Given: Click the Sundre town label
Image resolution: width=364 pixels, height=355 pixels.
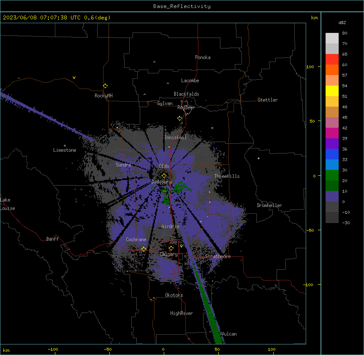Looking at the screenshot, I should 123,165.
